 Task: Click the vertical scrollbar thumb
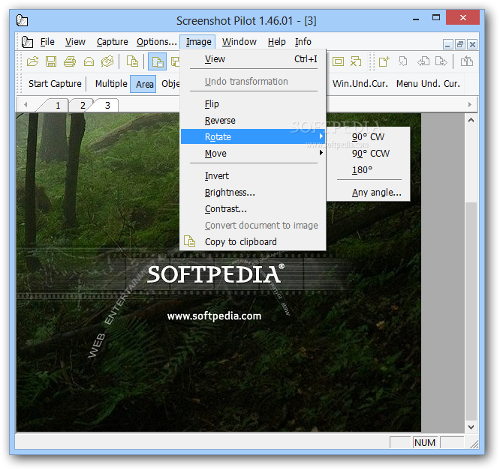click(x=471, y=311)
